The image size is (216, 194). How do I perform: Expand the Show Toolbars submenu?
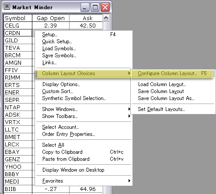pos(84,116)
